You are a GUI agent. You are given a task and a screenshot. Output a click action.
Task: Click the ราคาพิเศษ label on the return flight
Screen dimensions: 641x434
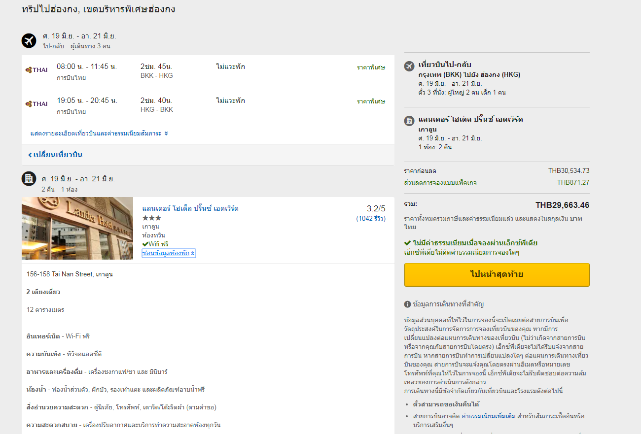[x=371, y=101]
